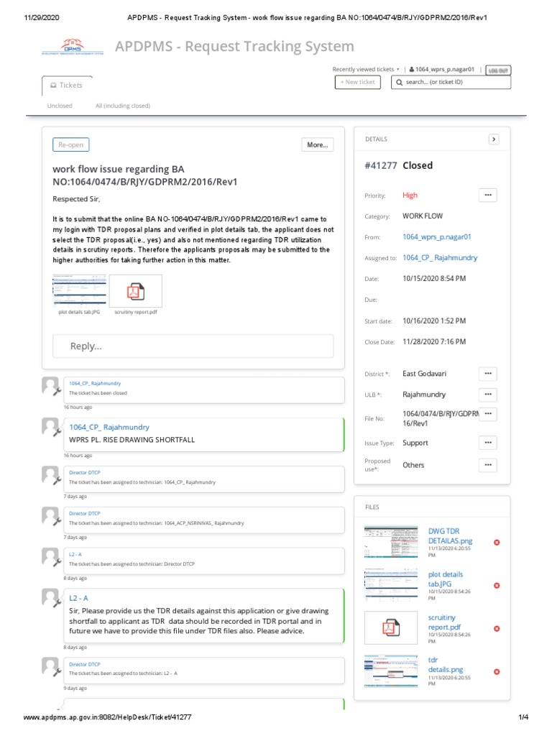Collapse the Details panel with chevron
This screenshot has height=736, width=552.
pyautogui.click(x=494, y=139)
